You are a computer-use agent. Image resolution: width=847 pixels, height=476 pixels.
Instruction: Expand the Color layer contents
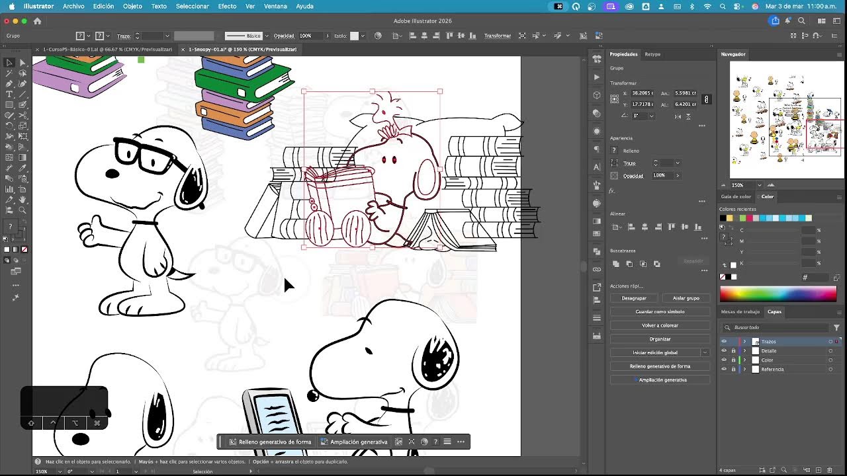coord(744,360)
